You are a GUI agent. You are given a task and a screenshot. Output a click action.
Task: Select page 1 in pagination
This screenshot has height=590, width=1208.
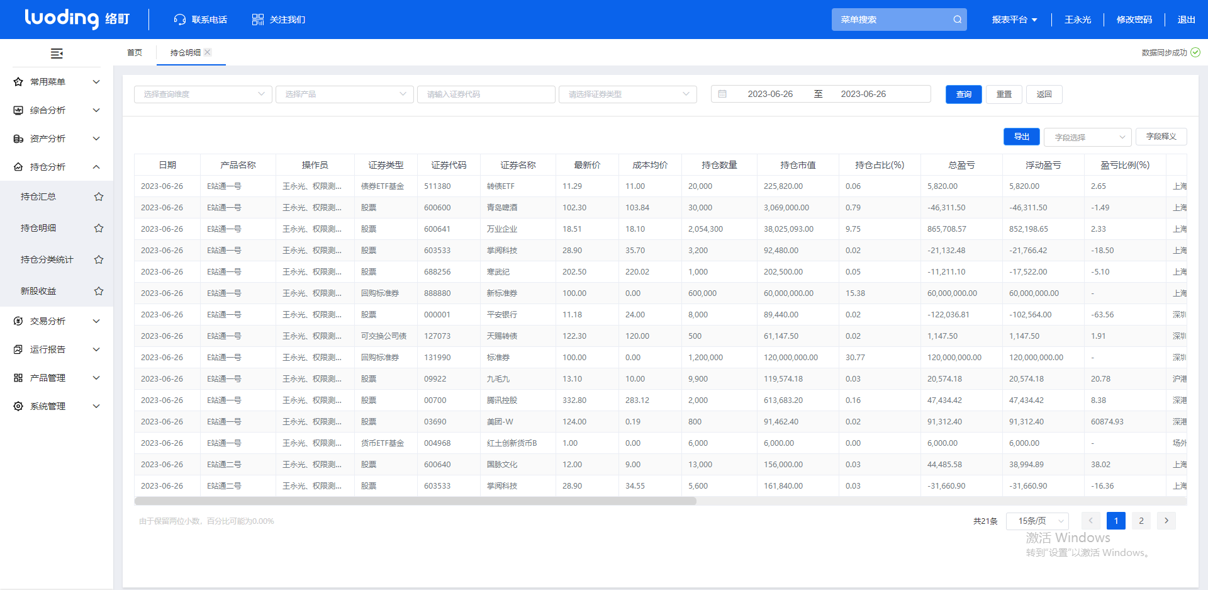(x=1116, y=521)
